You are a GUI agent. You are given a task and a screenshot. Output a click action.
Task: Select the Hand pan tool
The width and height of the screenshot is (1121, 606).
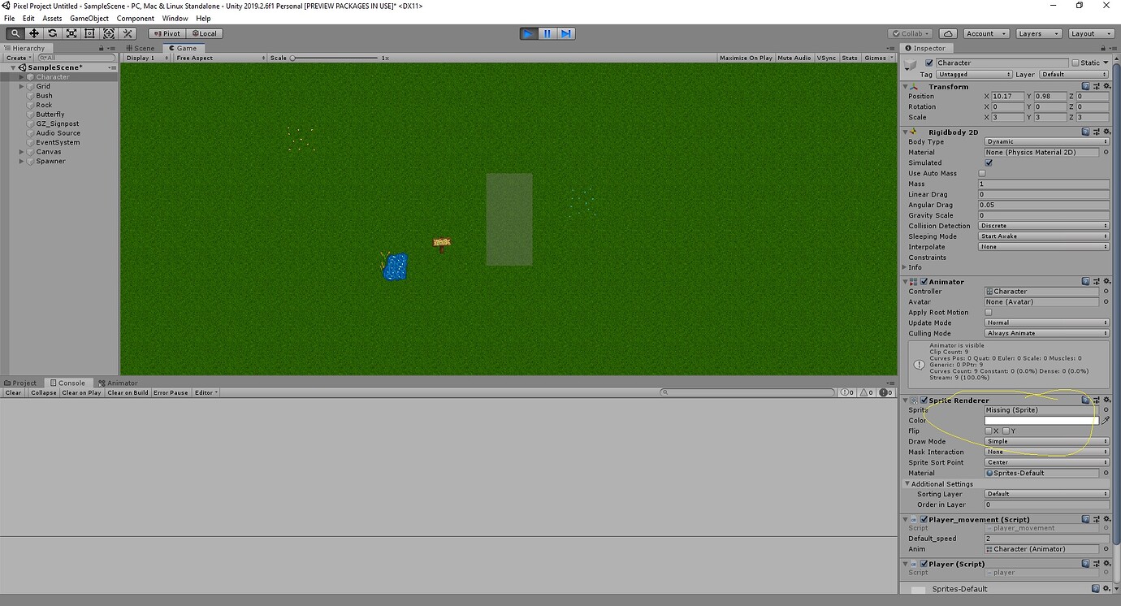click(x=15, y=33)
